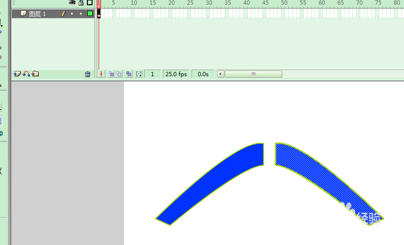Screen dimensions: 404x245
Task: Click the timeline scroll left arrow
Action: pos(220,74)
